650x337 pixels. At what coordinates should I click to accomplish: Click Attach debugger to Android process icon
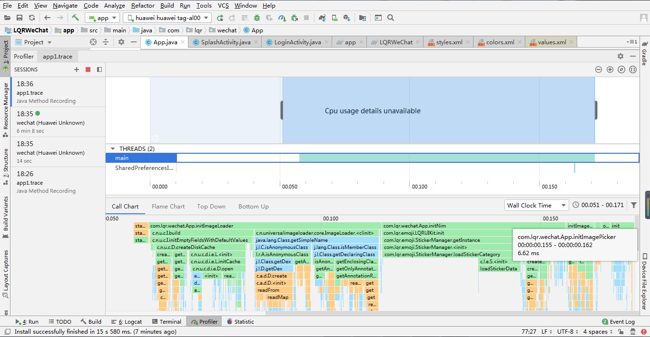[294, 18]
